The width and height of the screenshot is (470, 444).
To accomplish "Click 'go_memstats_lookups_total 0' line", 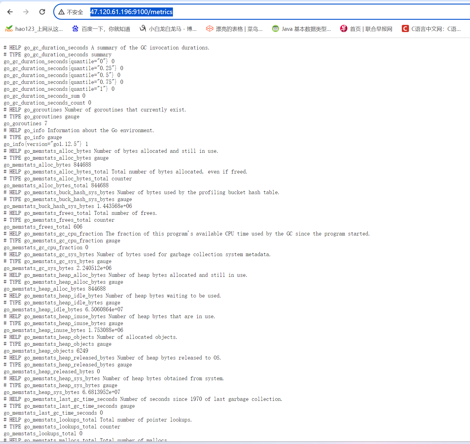I will coord(43,434).
